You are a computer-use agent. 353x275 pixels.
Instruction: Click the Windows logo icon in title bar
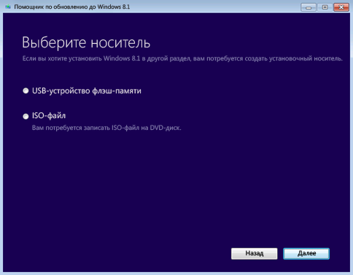(8, 7)
